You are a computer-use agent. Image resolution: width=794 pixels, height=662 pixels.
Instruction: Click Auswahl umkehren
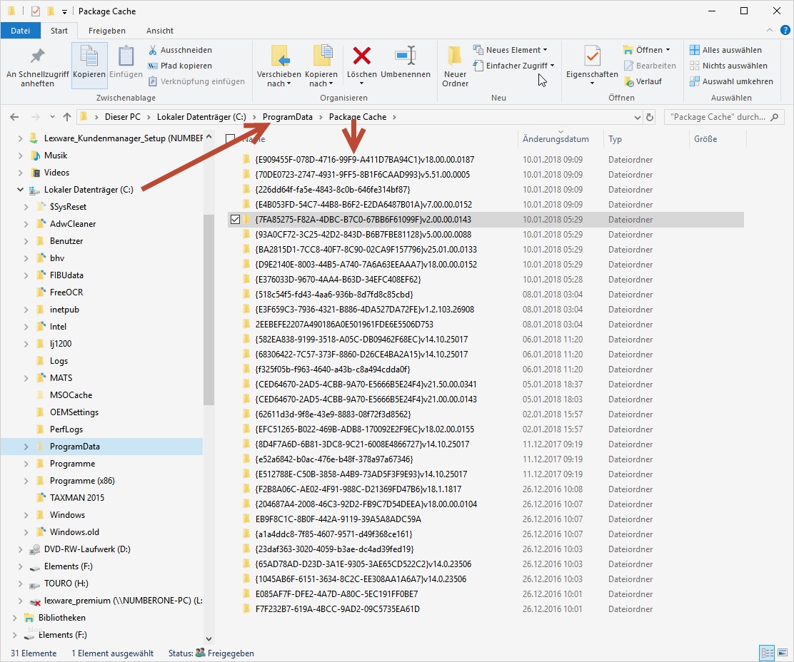(731, 81)
